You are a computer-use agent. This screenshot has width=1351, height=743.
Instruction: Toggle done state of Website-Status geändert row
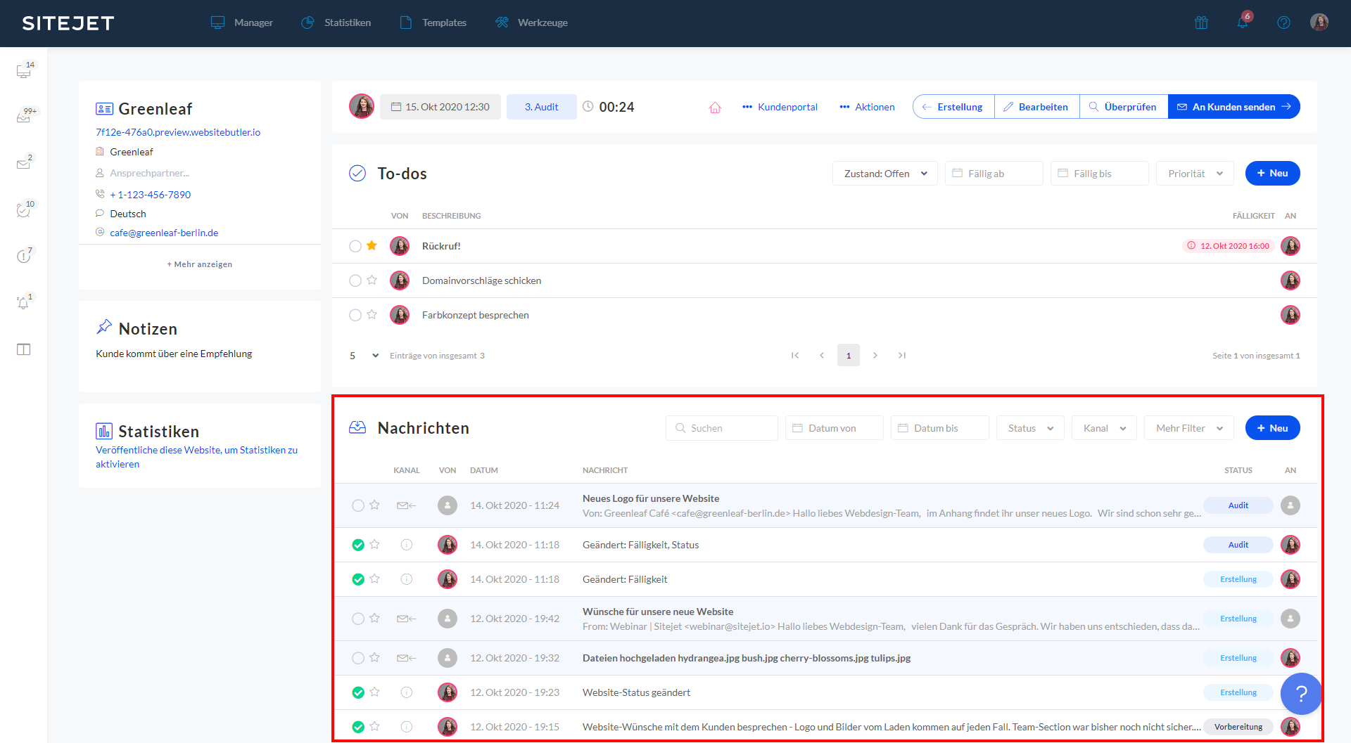[x=358, y=692]
